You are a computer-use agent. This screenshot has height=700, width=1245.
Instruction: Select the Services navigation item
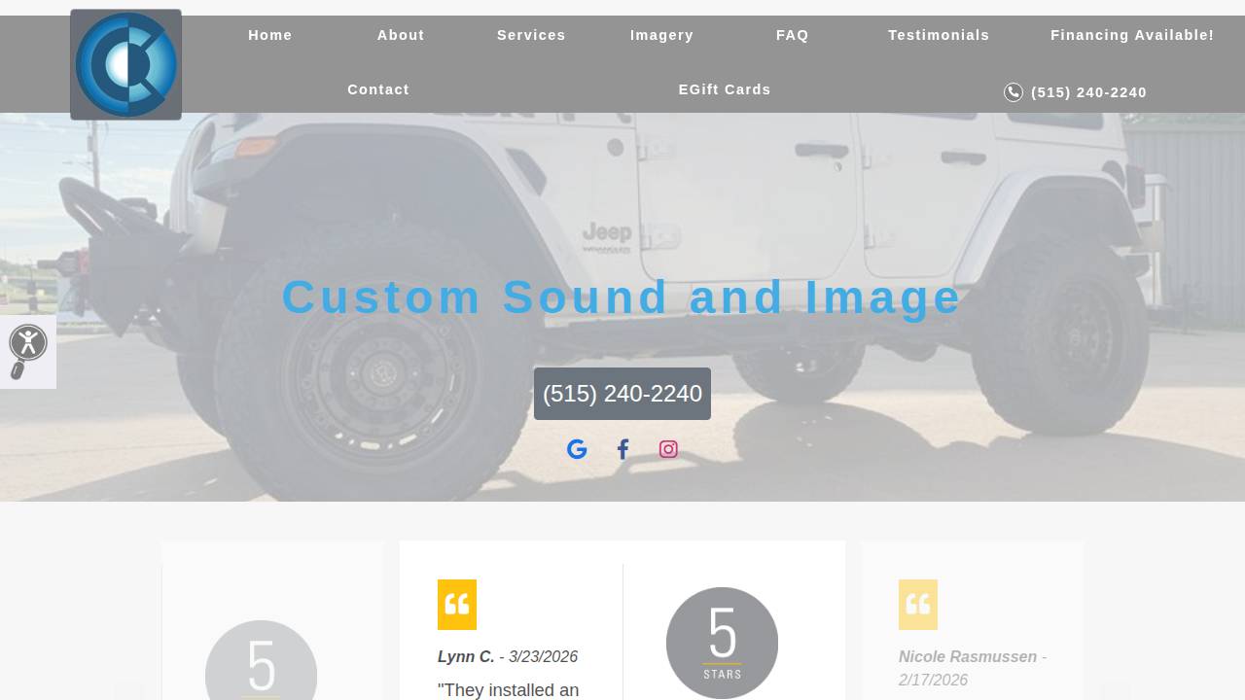pos(531,35)
